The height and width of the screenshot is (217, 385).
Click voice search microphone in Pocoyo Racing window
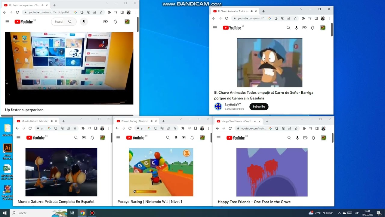(176, 138)
